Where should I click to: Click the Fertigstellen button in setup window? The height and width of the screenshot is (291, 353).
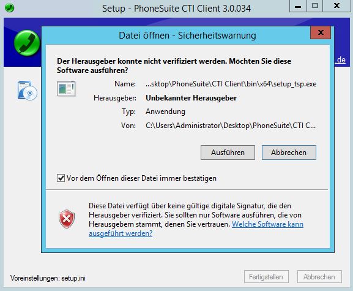(266, 276)
